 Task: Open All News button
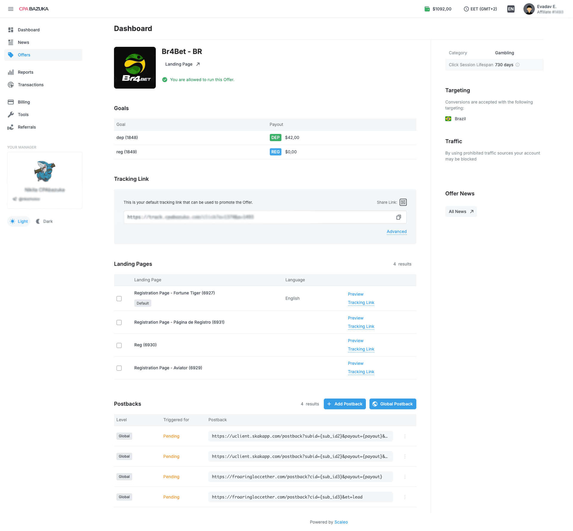pyautogui.click(x=461, y=212)
